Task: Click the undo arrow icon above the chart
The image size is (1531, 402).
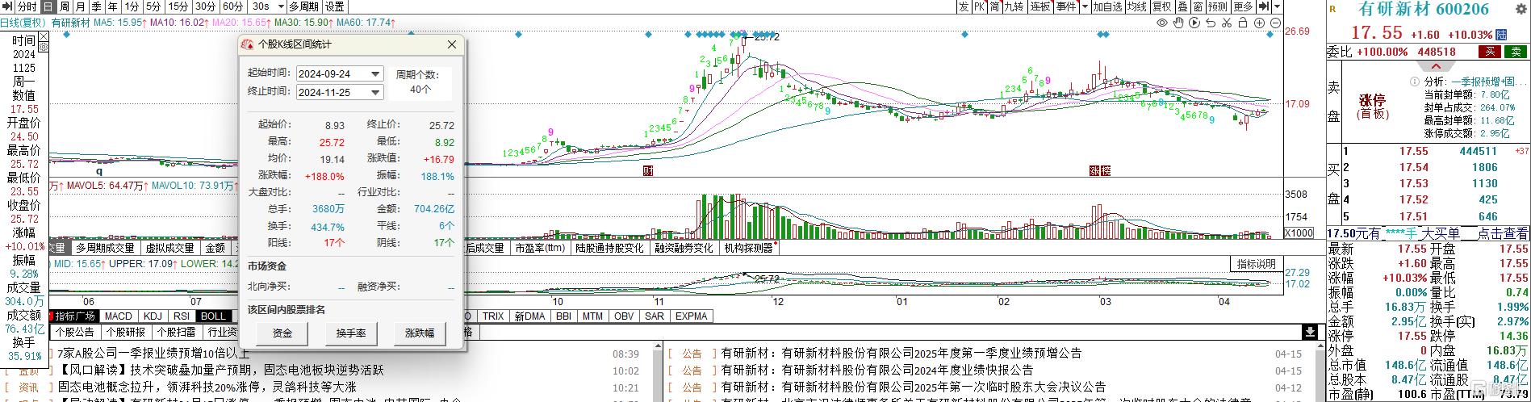Action: point(1211,23)
